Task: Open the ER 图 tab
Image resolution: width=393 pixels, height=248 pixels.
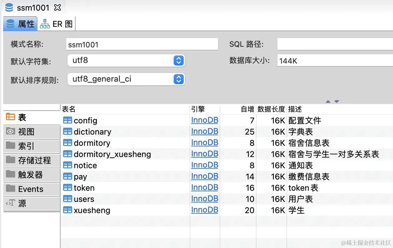Action: 57,24
